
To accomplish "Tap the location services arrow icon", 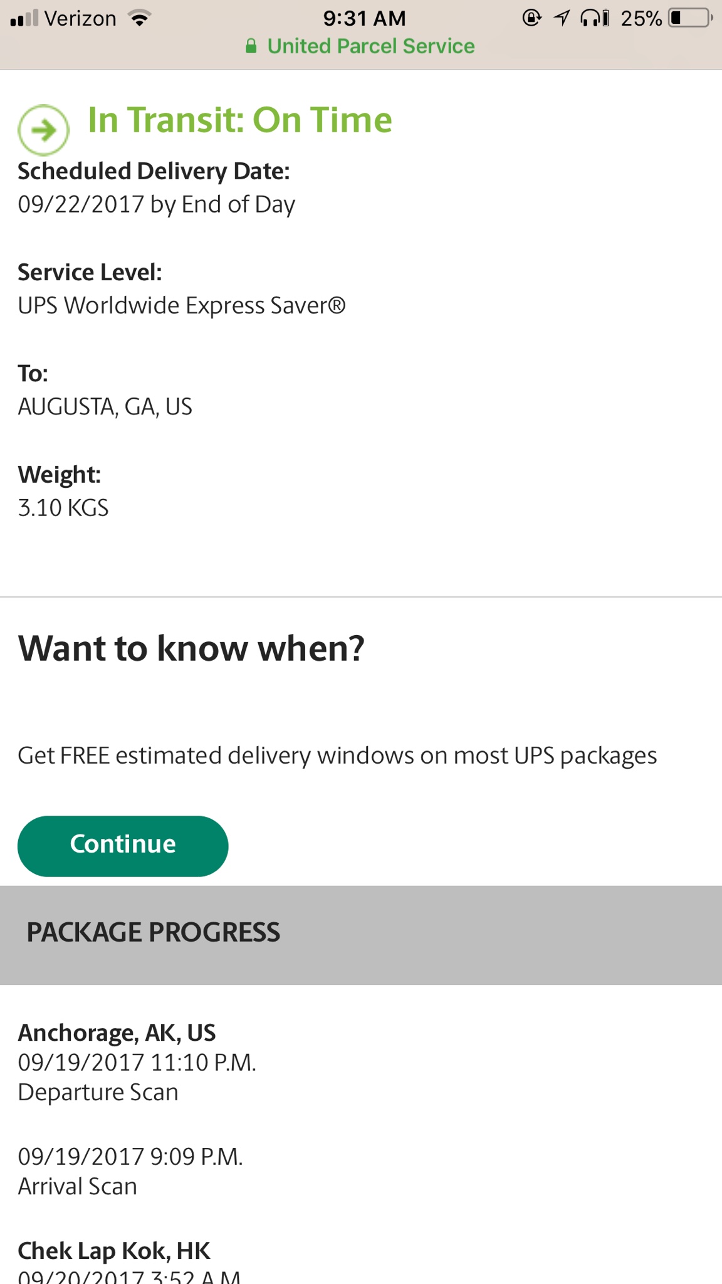I will pos(562,18).
